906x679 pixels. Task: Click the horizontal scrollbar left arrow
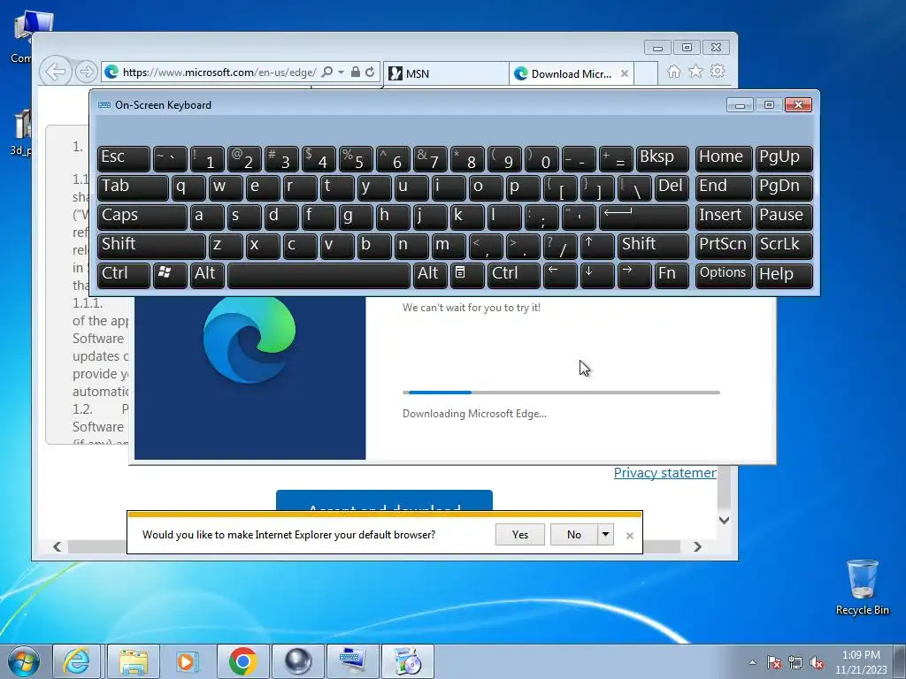point(58,546)
